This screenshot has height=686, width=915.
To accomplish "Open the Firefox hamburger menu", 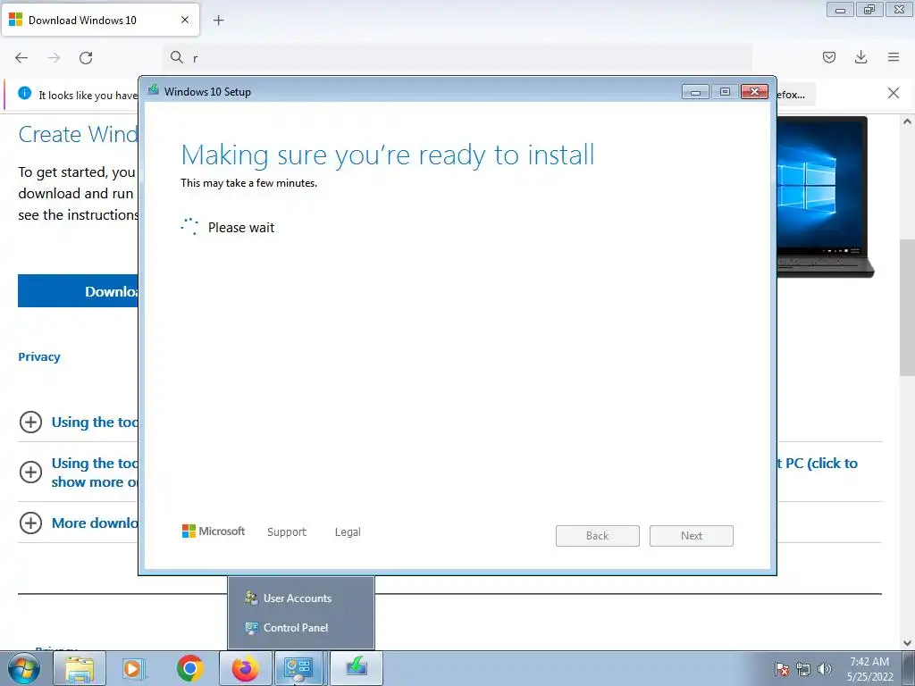I will (894, 57).
